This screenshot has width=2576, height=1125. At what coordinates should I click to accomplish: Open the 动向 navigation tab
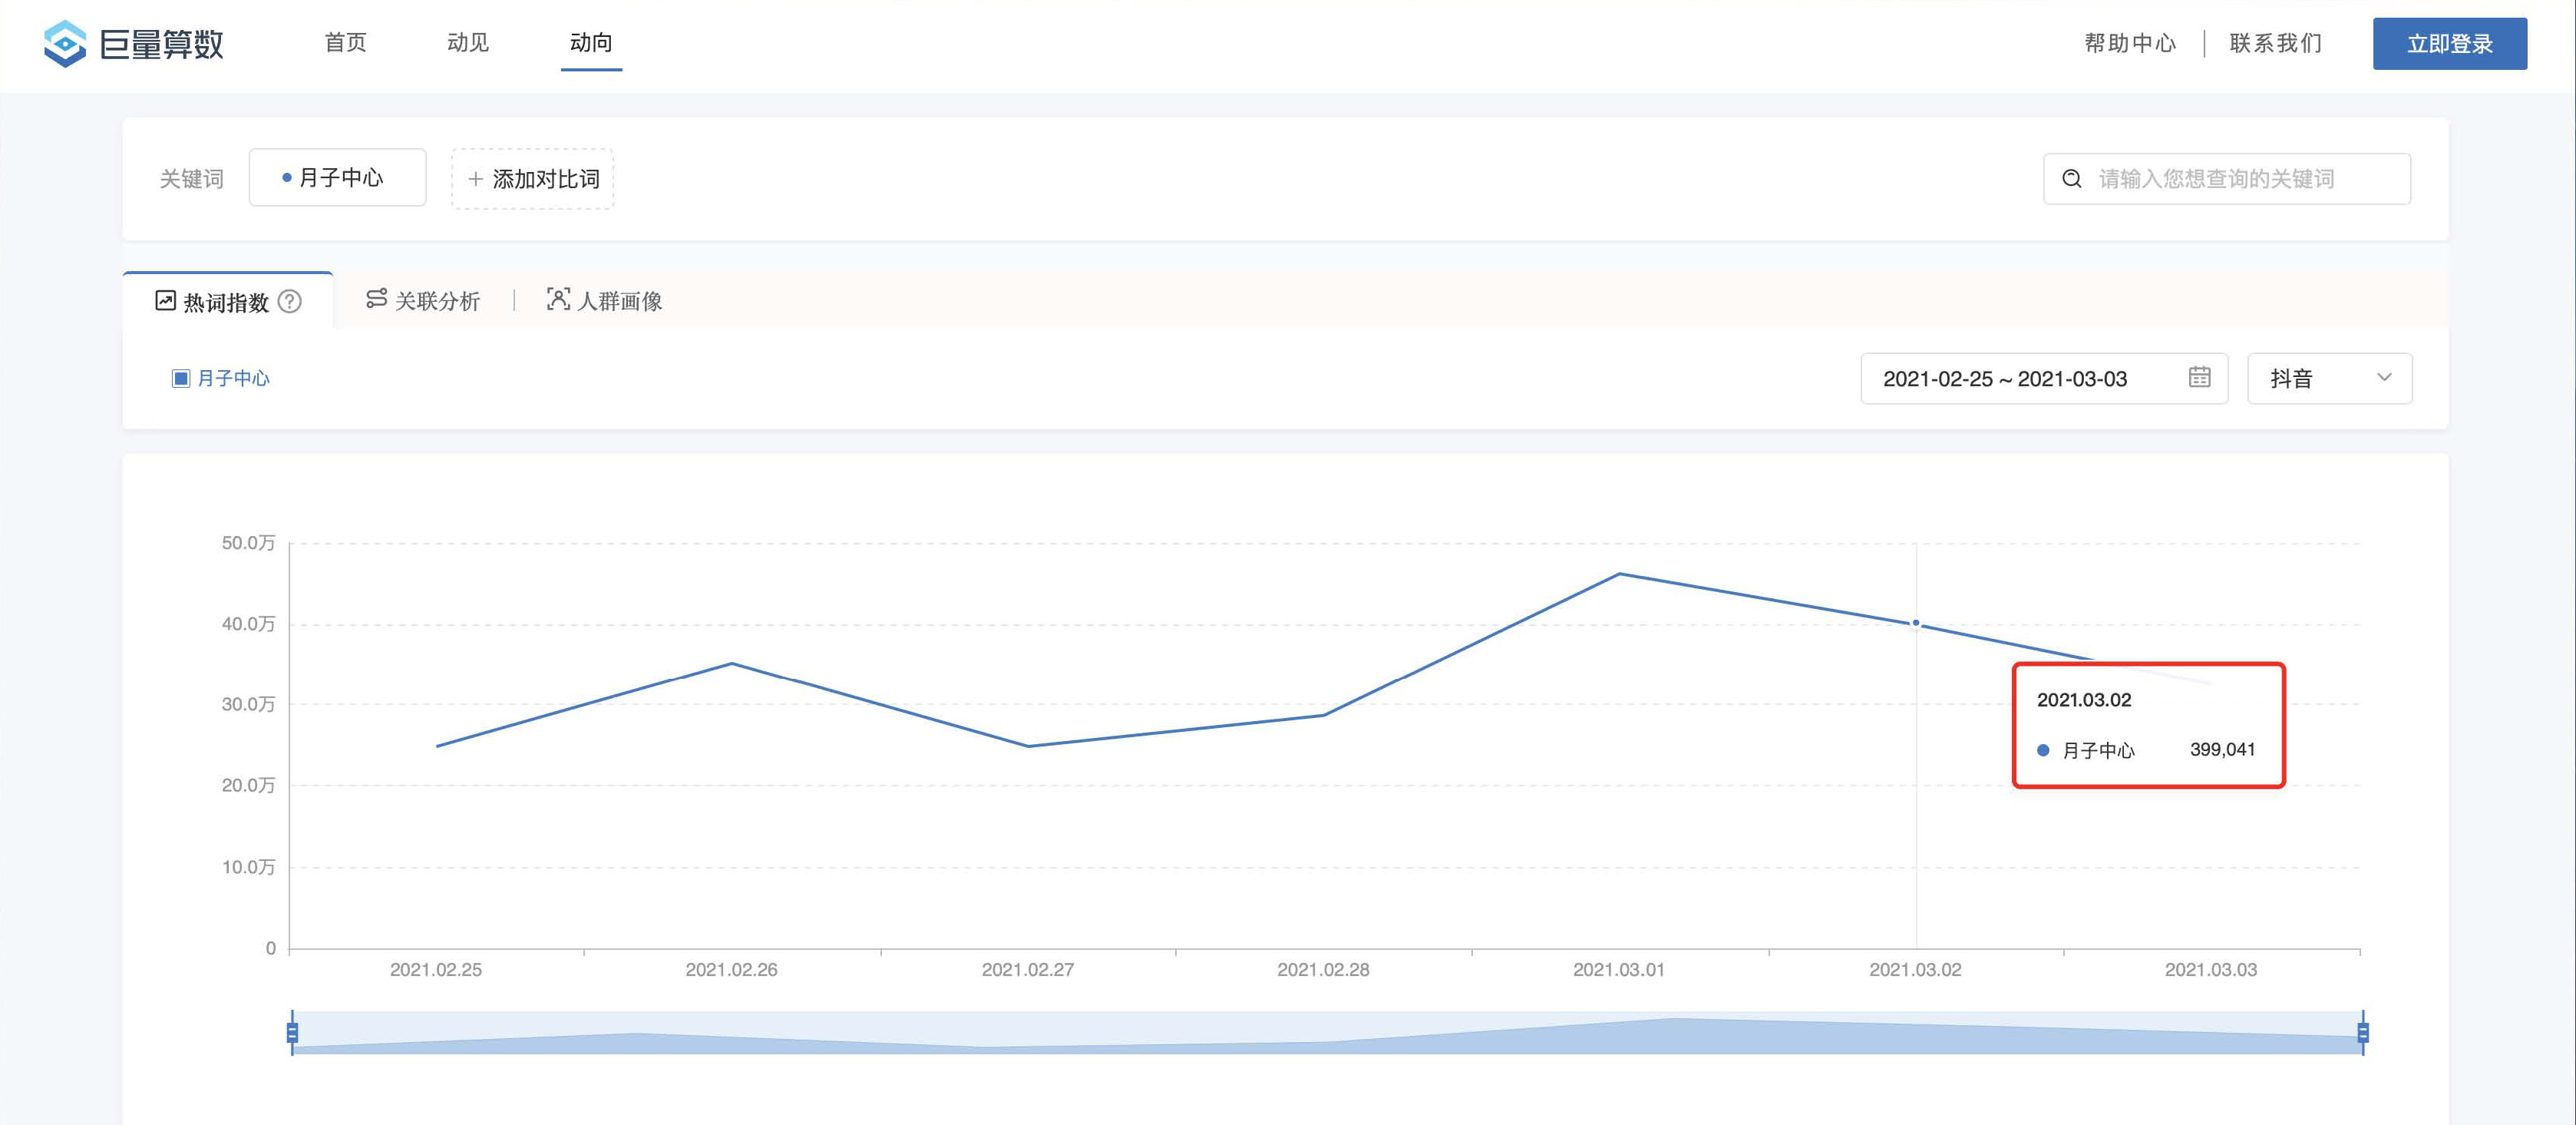tap(591, 43)
